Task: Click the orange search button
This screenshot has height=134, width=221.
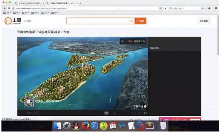Action: click(140, 21)
